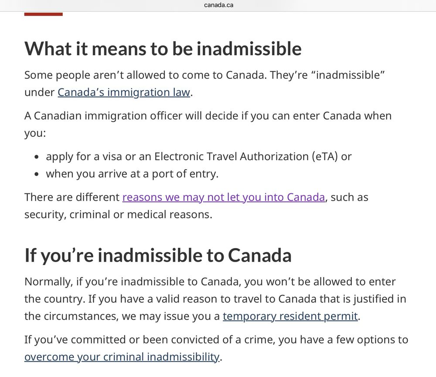Screen dimensions: 436x377
Task: Click the word inadmissible in quotation marks
Action: click(x=351, y=75)
